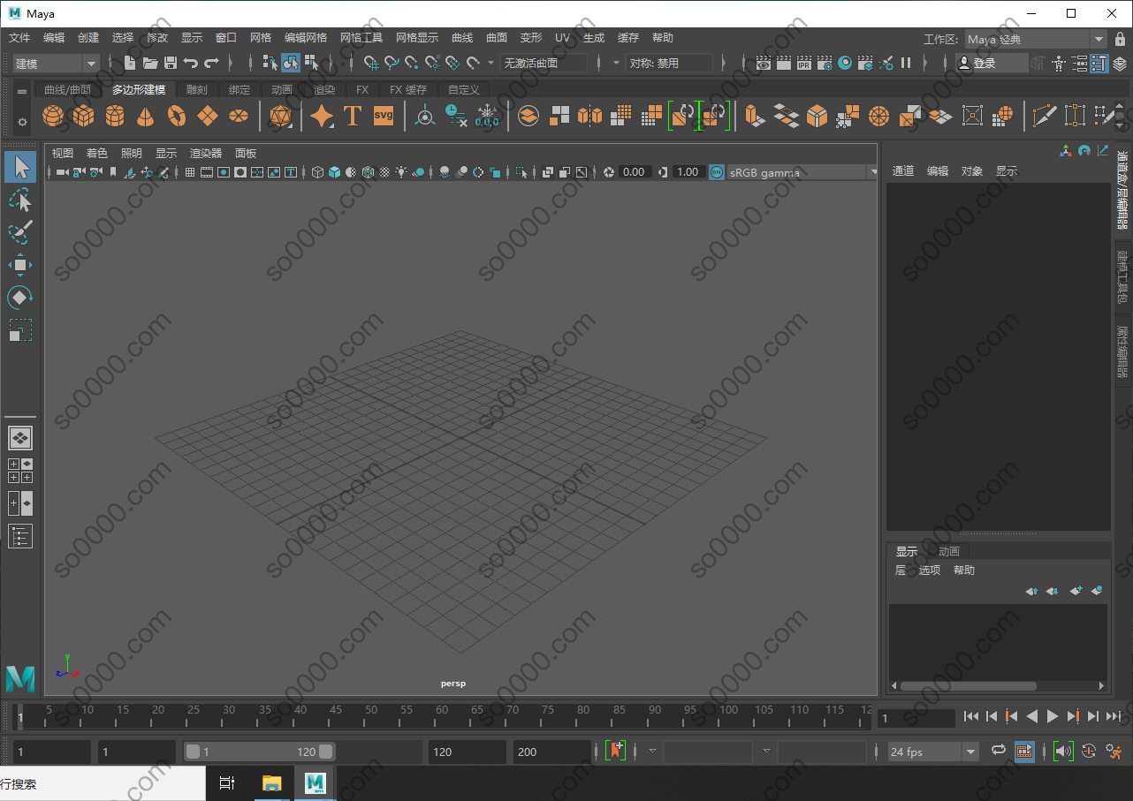Click the freeze transformations snowflake icon
This screenshot has height=801, width=1133.
point(488,116)
